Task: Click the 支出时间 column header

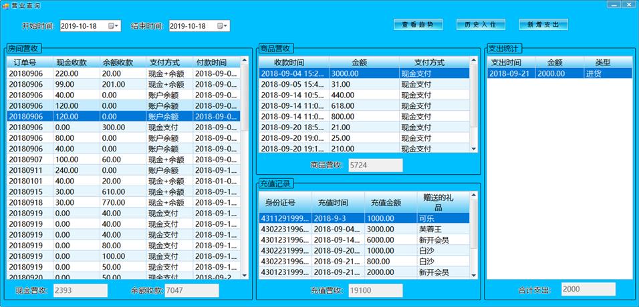Action: coord(506,62)
